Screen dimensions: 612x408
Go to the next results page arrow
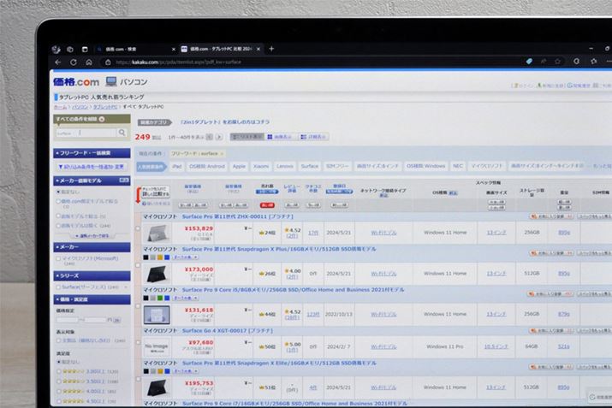[219, 137]
